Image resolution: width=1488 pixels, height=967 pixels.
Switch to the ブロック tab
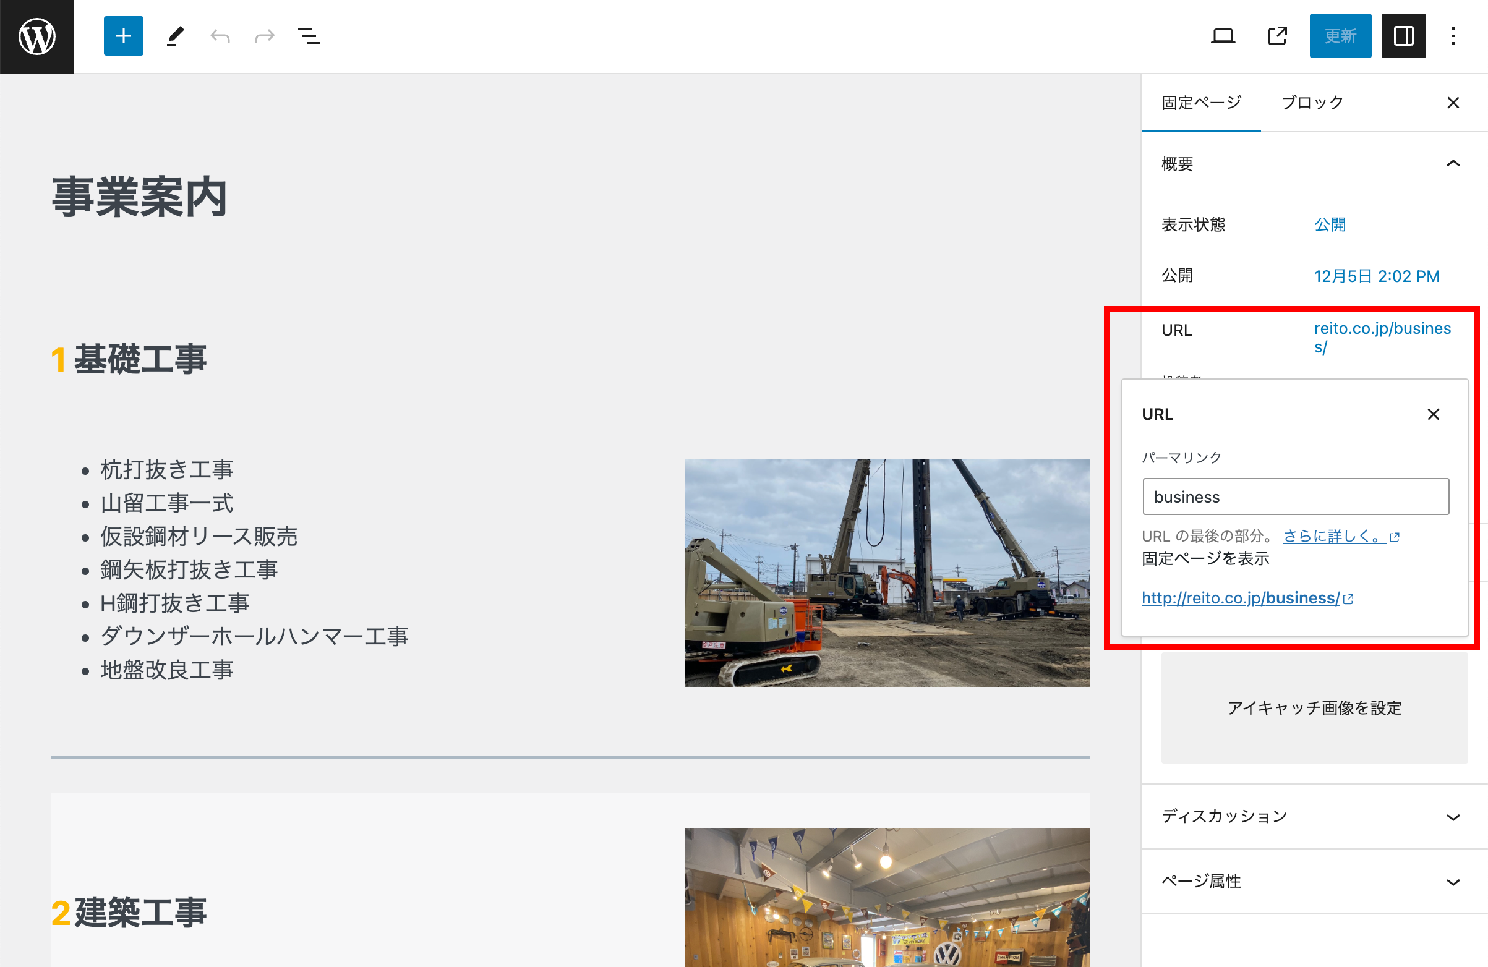pos(1312,103)
